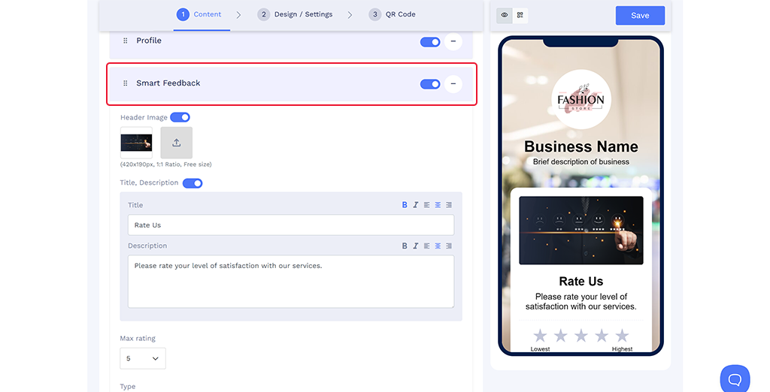Open the QR Code step tab
770x392 pixels.
[392, 14]
